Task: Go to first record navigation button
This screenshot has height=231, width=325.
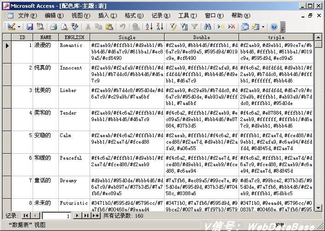Action: 26,216
